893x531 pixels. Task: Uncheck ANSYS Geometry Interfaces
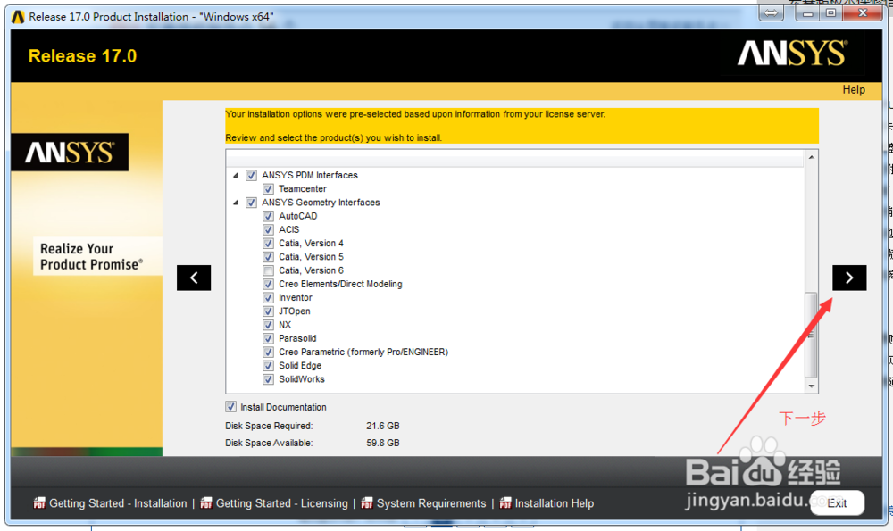click(251, 203)
